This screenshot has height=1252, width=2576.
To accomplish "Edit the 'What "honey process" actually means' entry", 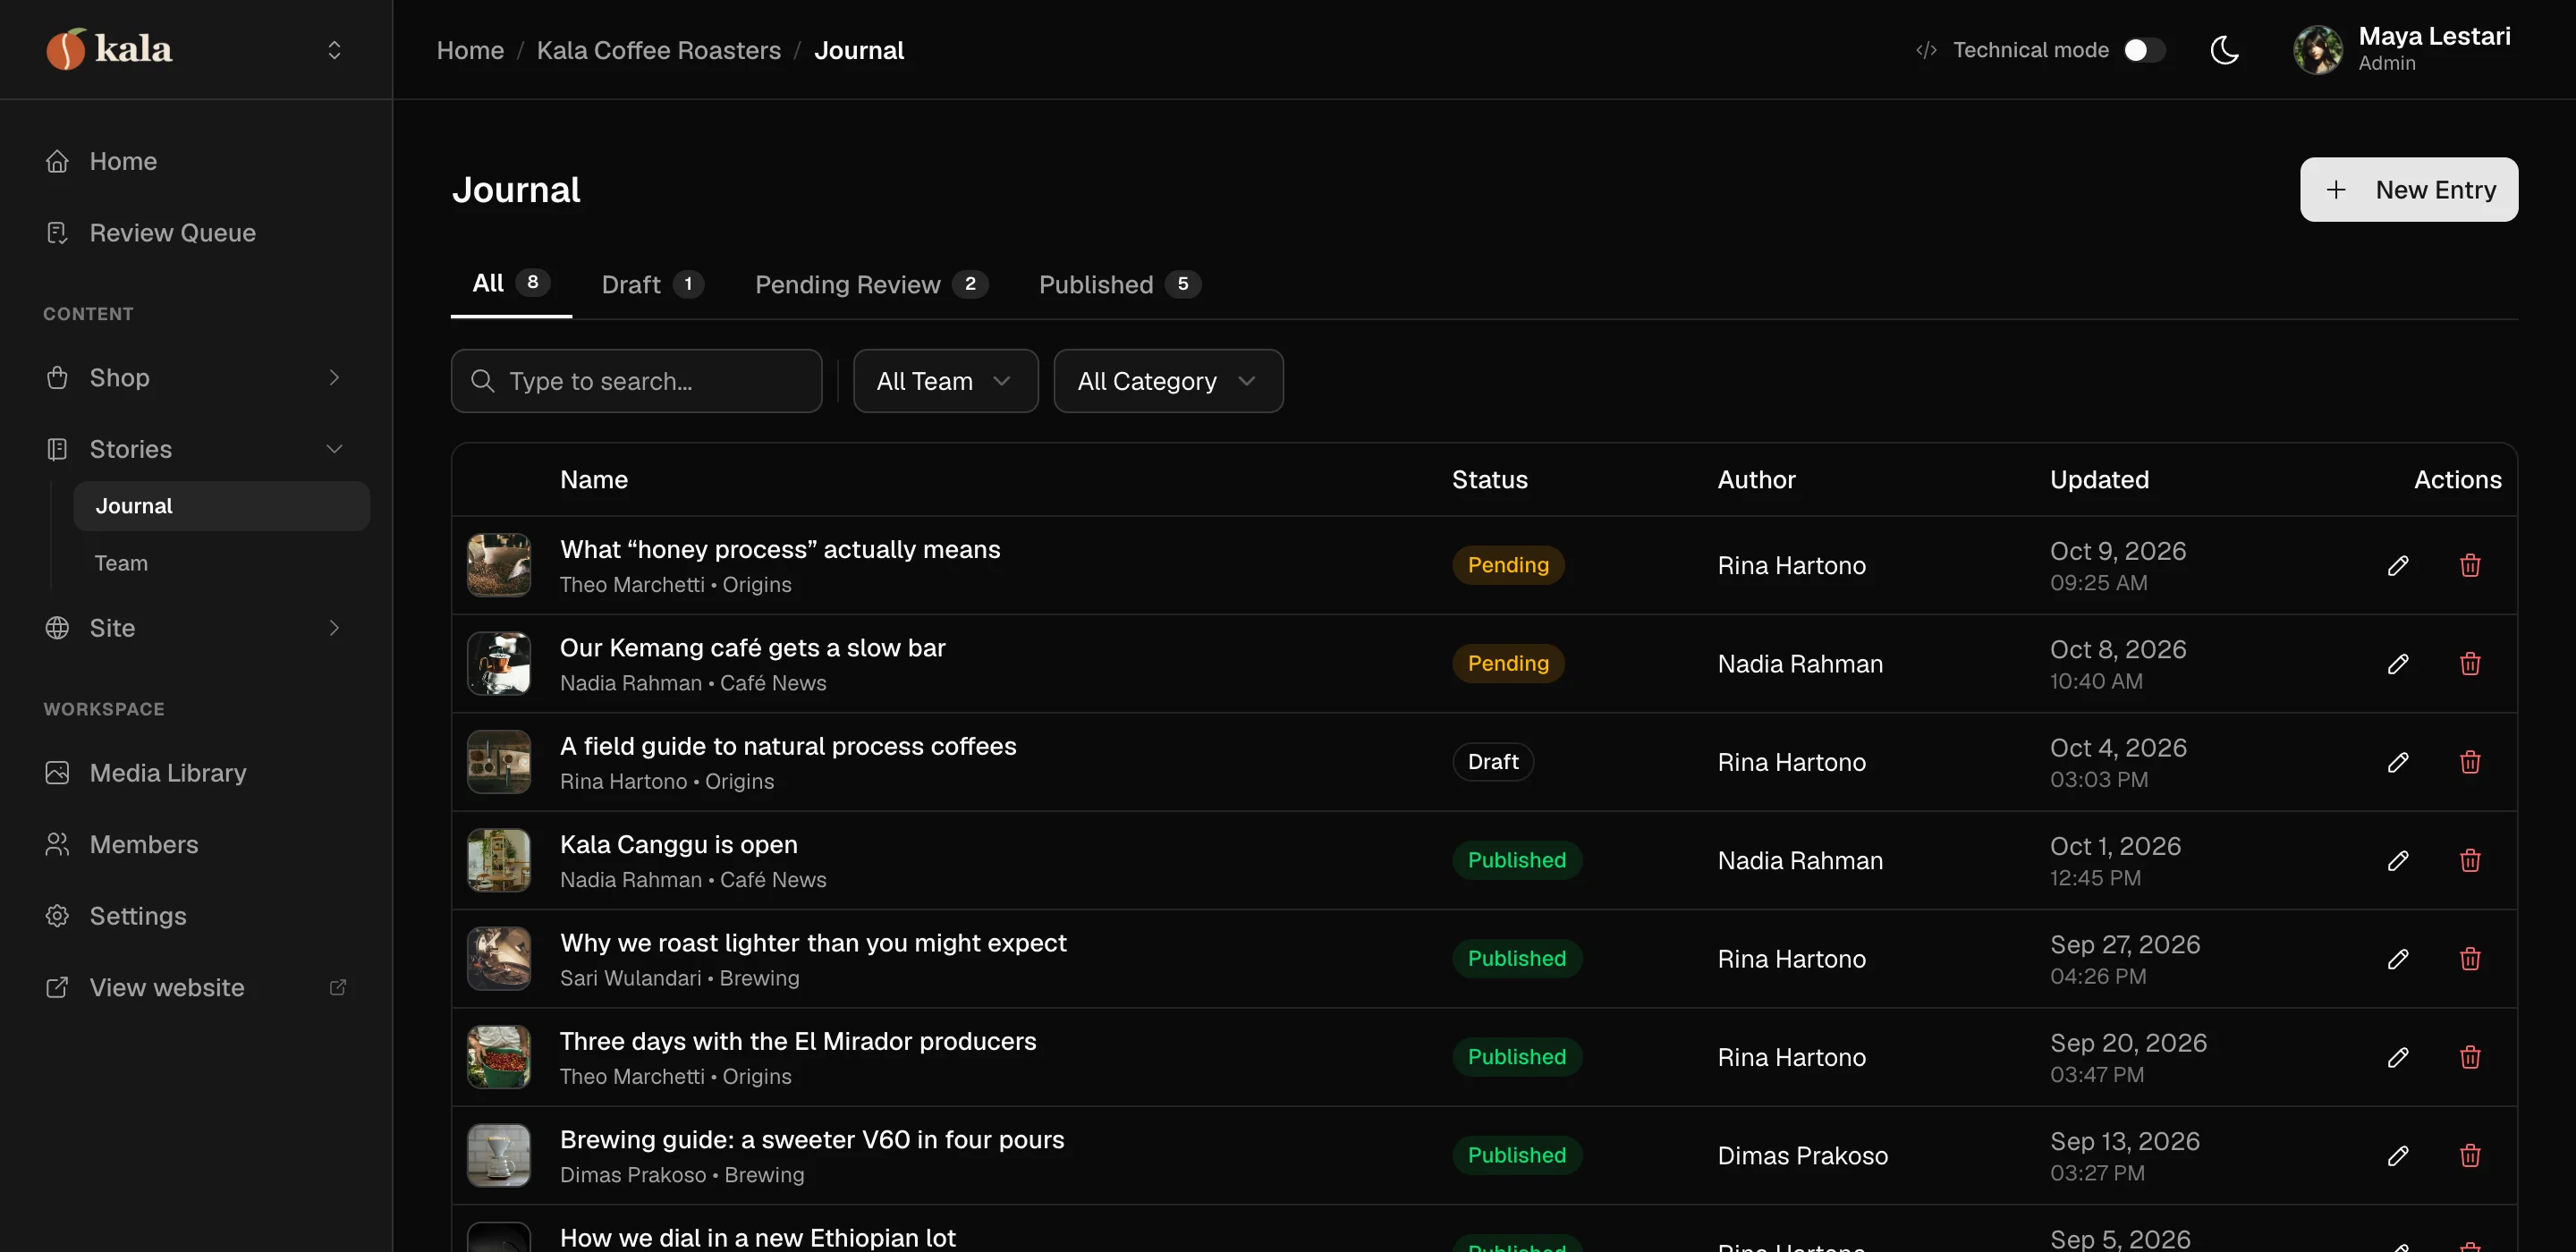I will coord(2398,565).
